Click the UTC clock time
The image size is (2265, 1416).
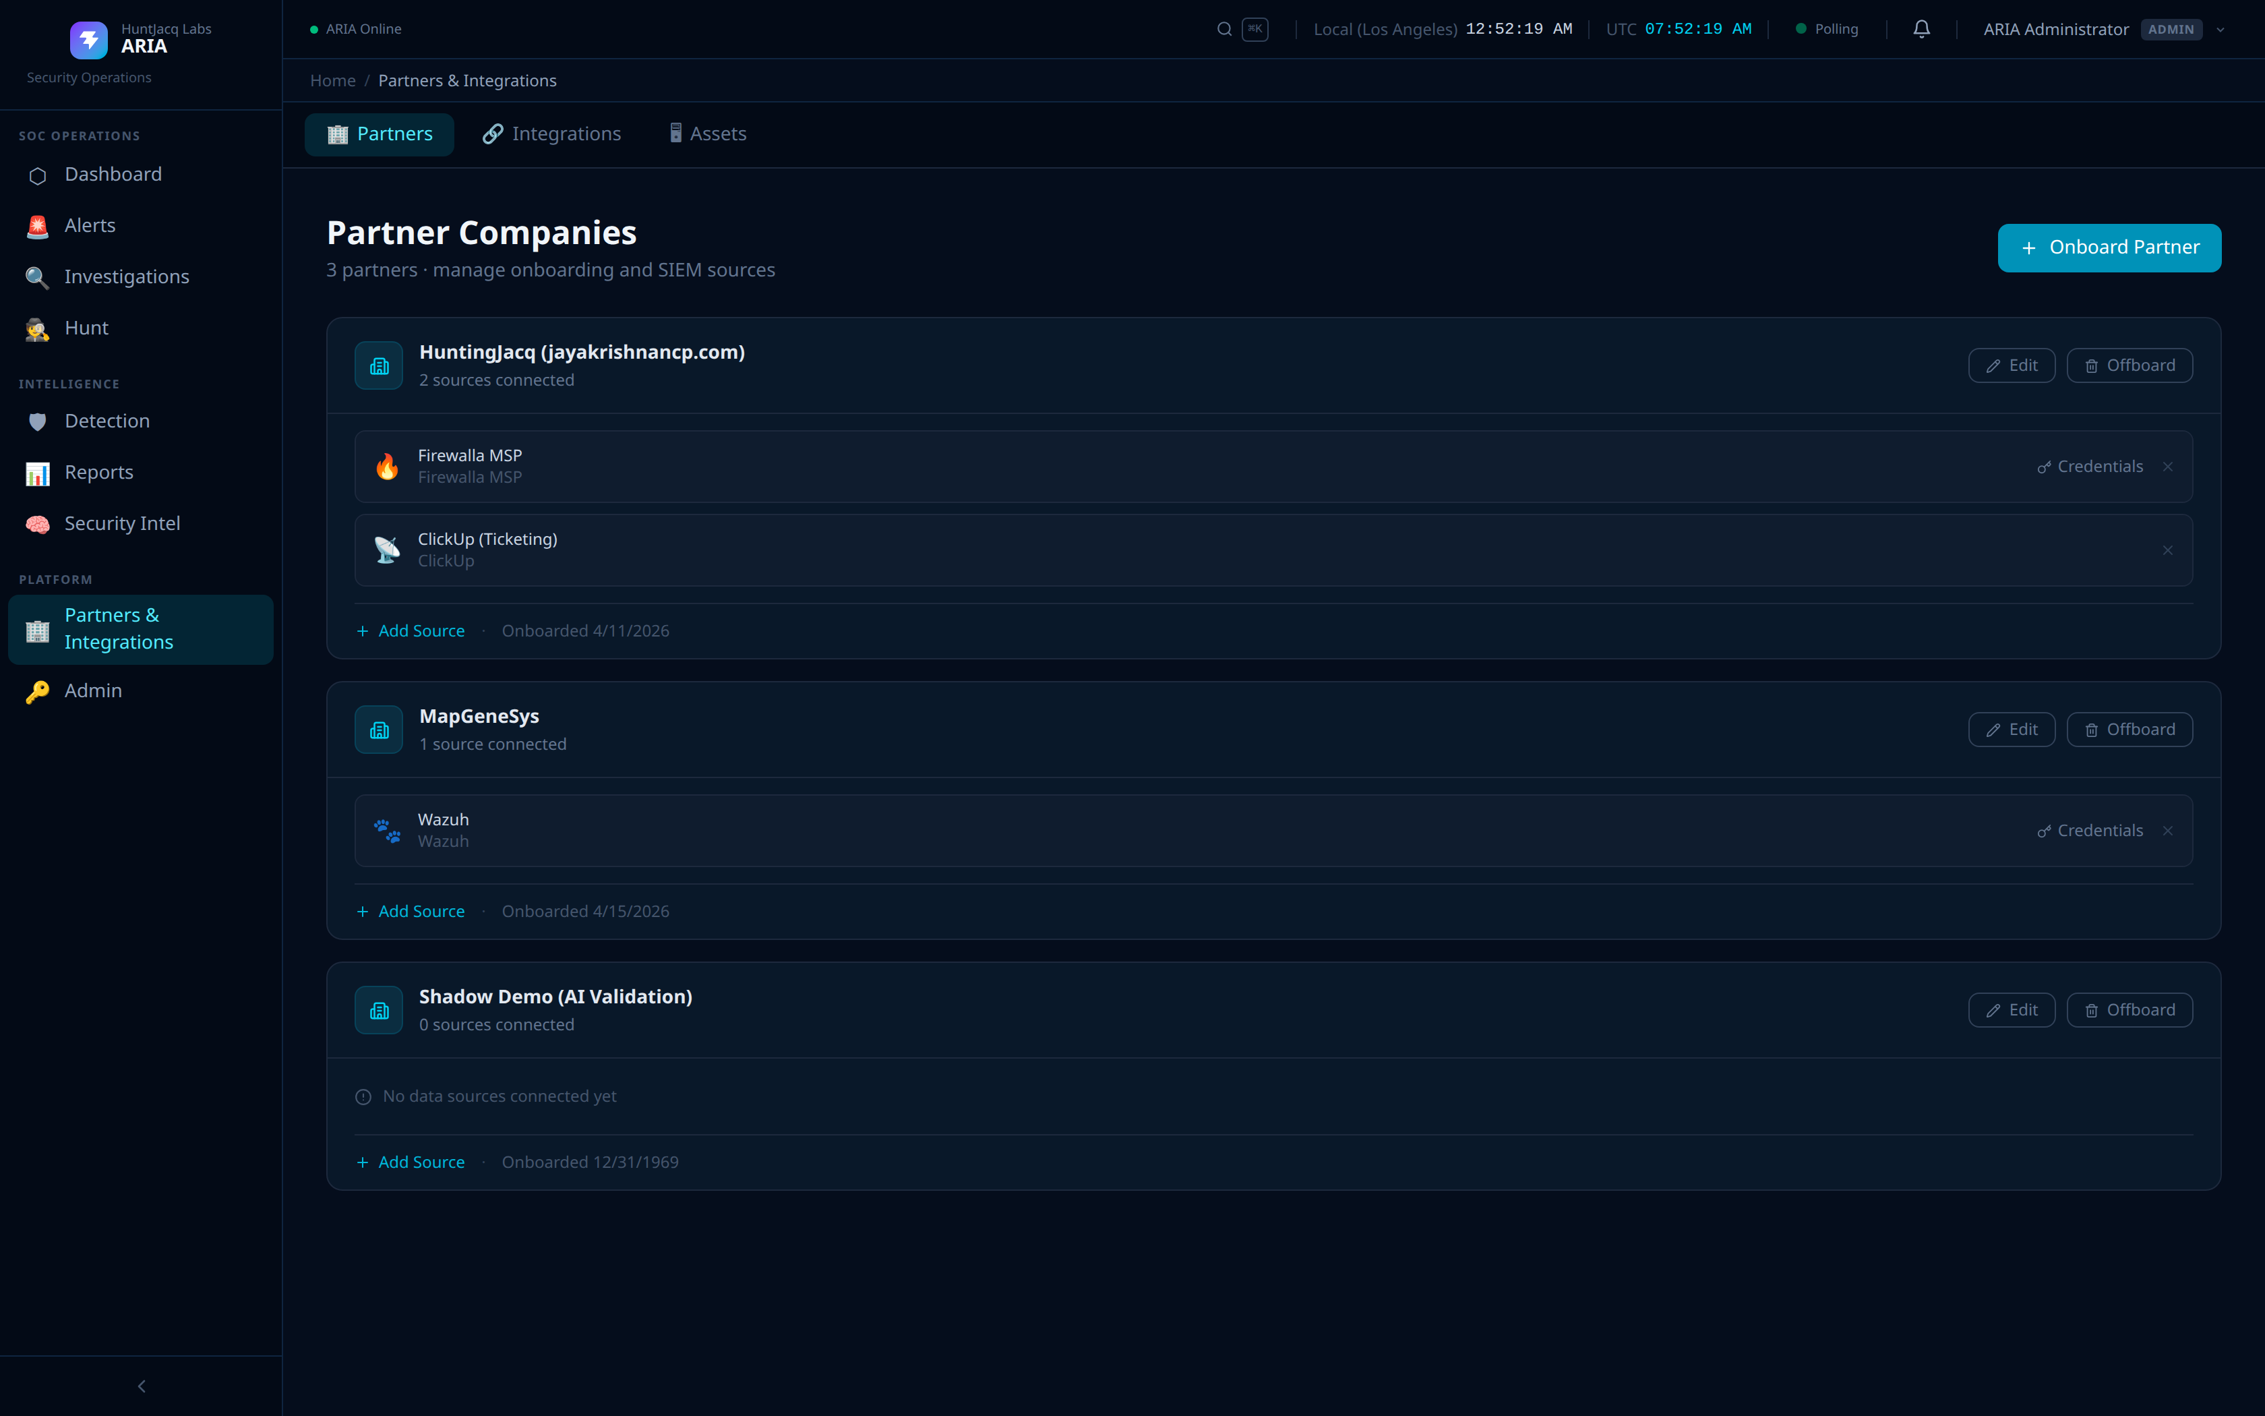[1698, 29]
